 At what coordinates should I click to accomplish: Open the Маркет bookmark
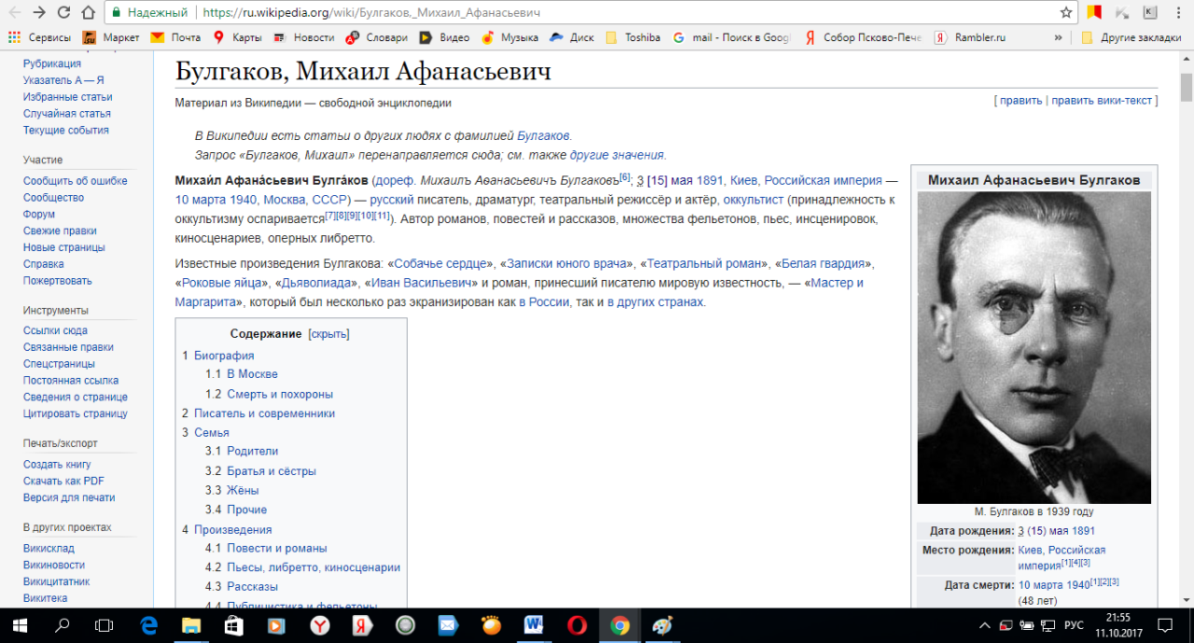pyautogui.click(x=111, y=37)
